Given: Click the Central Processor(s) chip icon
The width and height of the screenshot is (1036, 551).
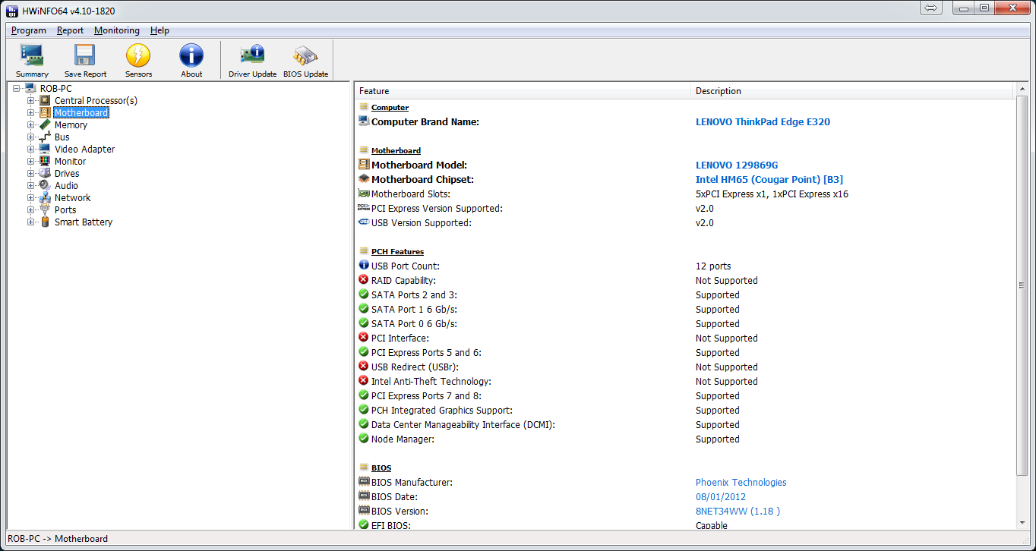Looking at the screenshot, I should [45, 100].
